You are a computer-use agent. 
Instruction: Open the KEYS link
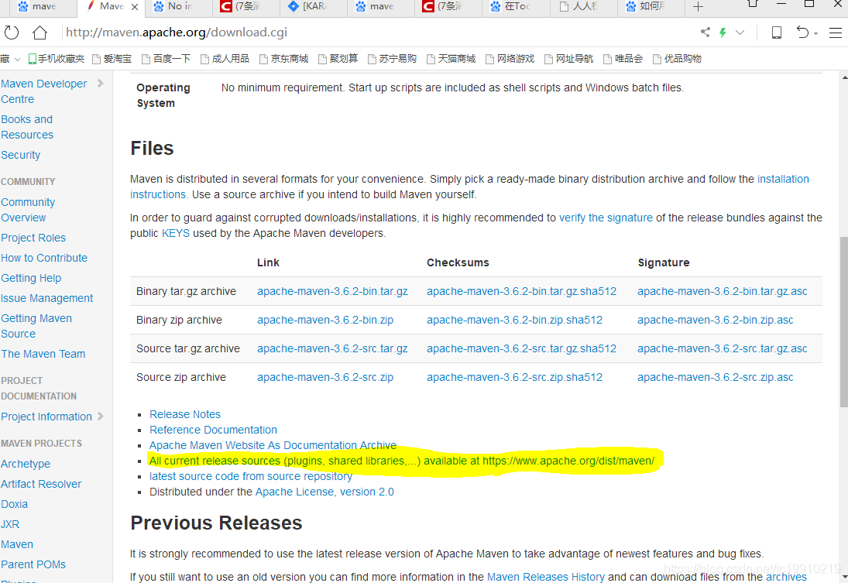coord(176,234)
